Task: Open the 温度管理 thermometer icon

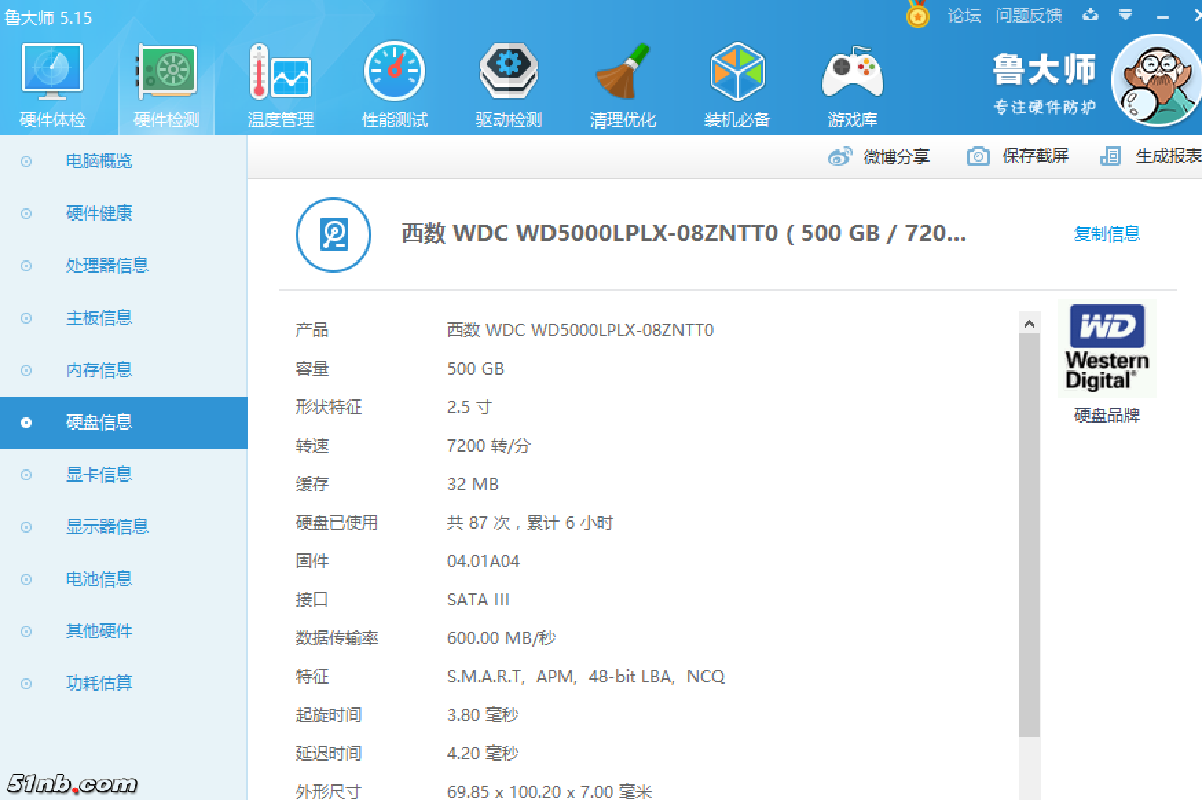Action: (x=280, y=72)
